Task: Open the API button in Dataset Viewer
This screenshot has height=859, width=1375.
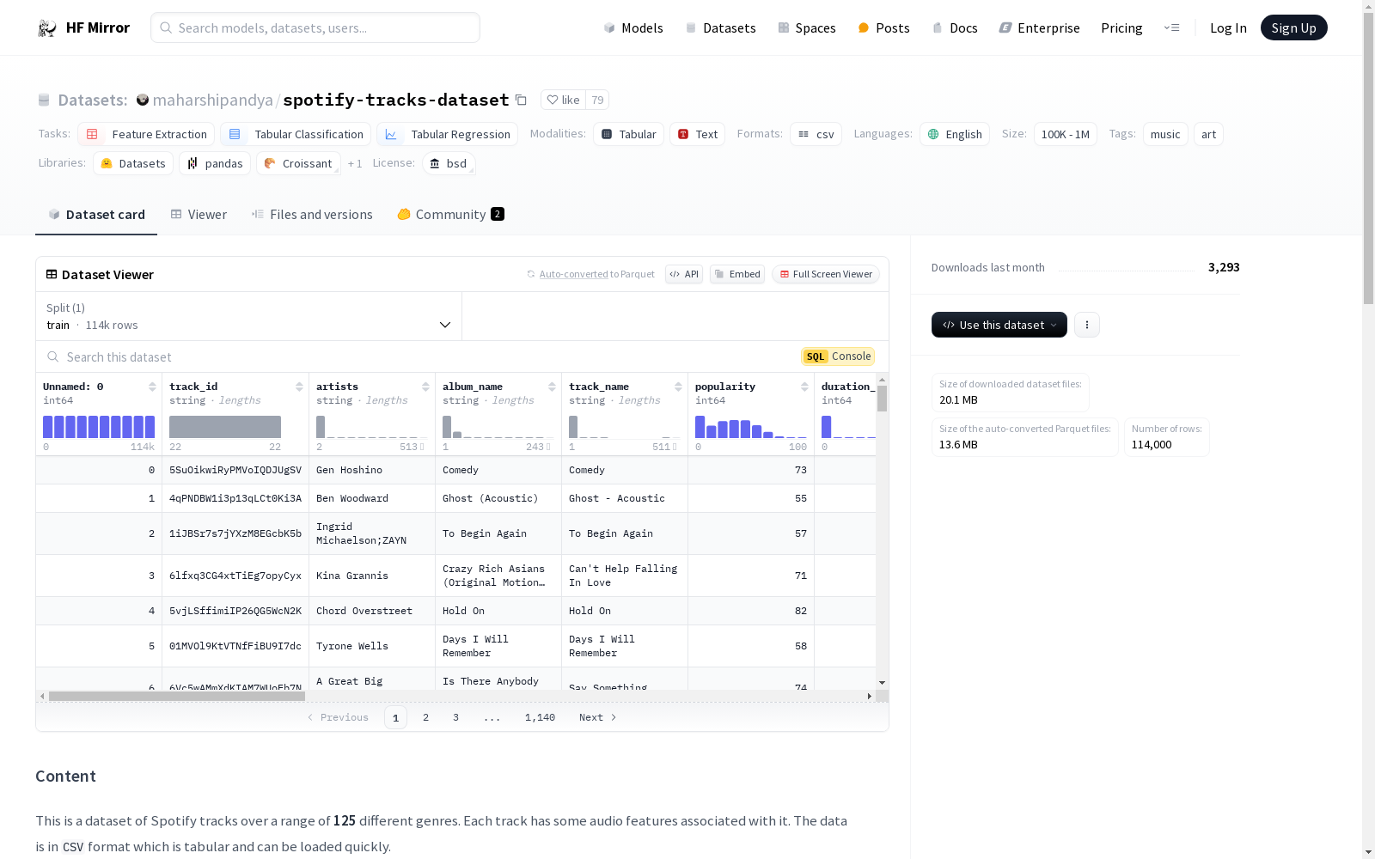Action: pyautogui.click(x=684, y=274)
